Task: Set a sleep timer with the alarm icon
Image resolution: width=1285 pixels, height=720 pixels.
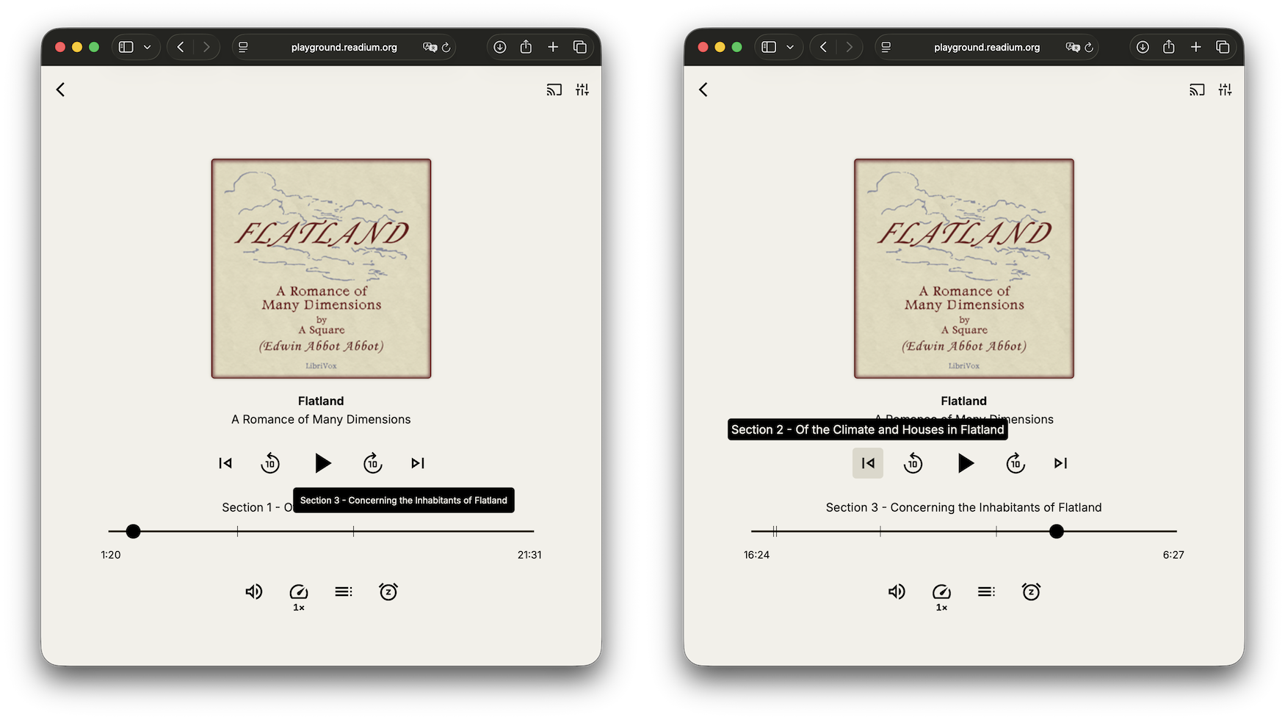Action: tap(388, 592)
